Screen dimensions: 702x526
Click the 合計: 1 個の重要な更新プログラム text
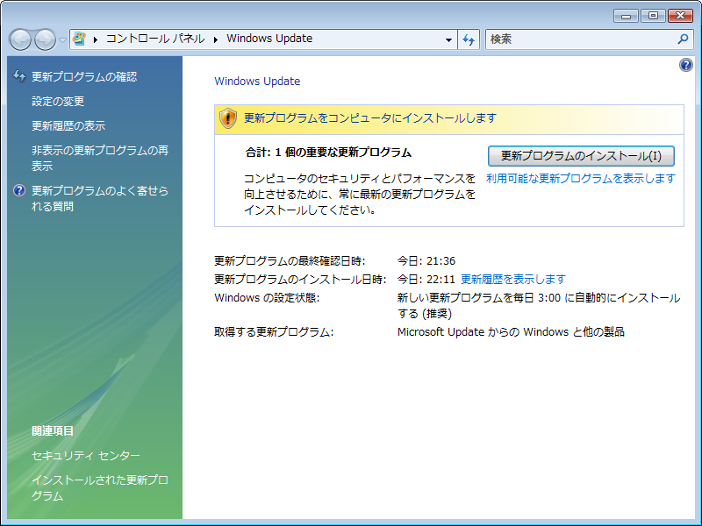click(x=328, y=153)
